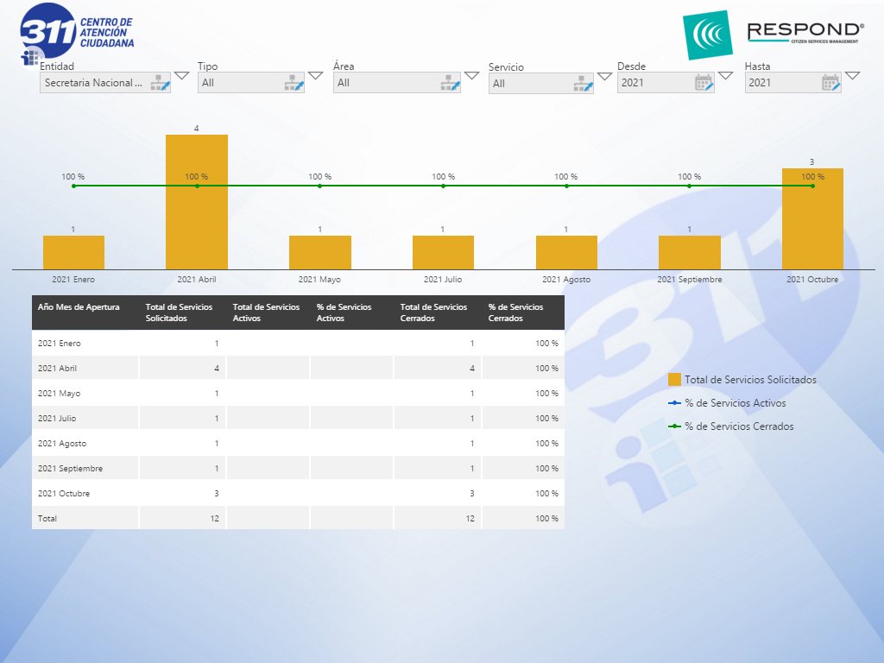884x663 pixels.
Task: Click the 100 % data point above 2021 Mayo
Action: click(319, 186)
